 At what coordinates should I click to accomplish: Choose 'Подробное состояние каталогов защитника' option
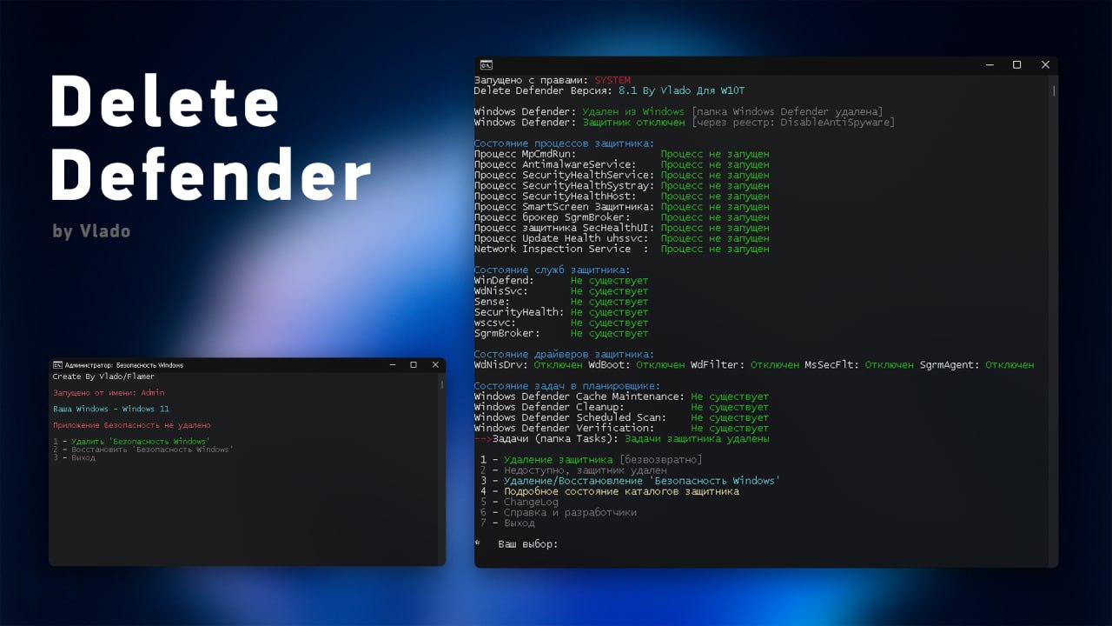[621, 491]
